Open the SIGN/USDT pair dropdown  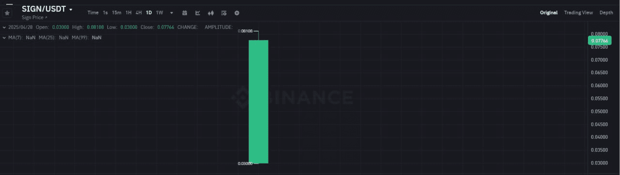pyautogui.click(x=71, y=10)
